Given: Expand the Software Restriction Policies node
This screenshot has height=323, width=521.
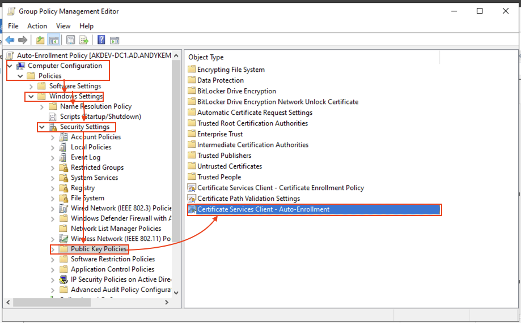Looking at the screenshot, I should click(x=53, y=259).
